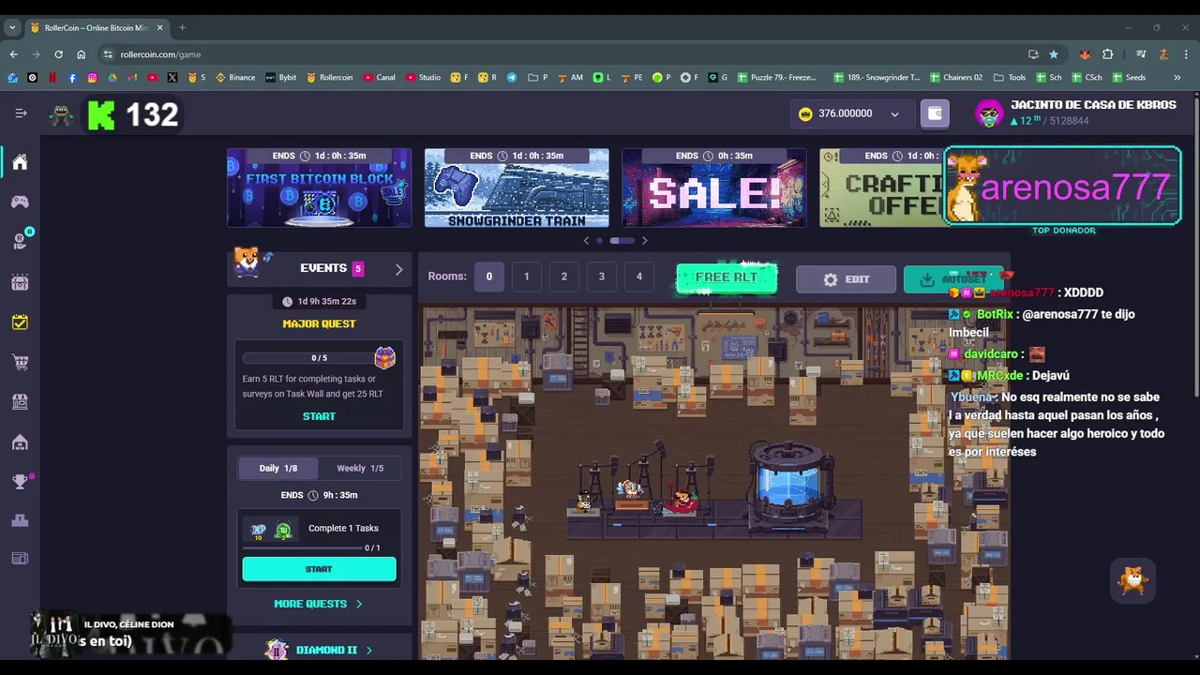Open the gift box sidebar icon
Viewport: 1200px width, 675px height.
(20, 282)
